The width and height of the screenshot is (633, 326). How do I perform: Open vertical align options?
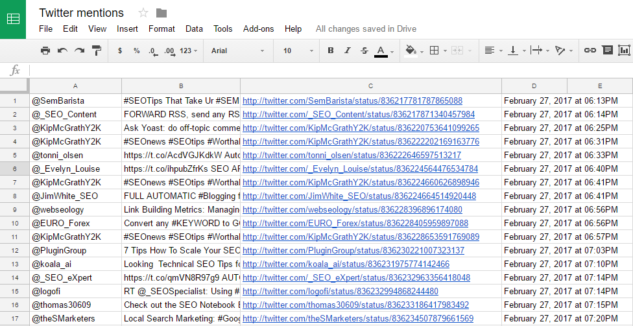513,51
